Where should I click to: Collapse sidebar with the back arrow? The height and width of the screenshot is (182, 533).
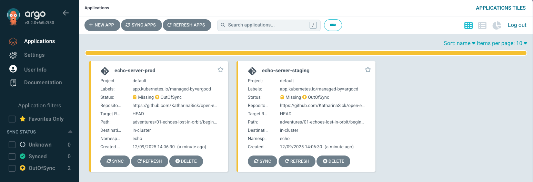[66, 13]
